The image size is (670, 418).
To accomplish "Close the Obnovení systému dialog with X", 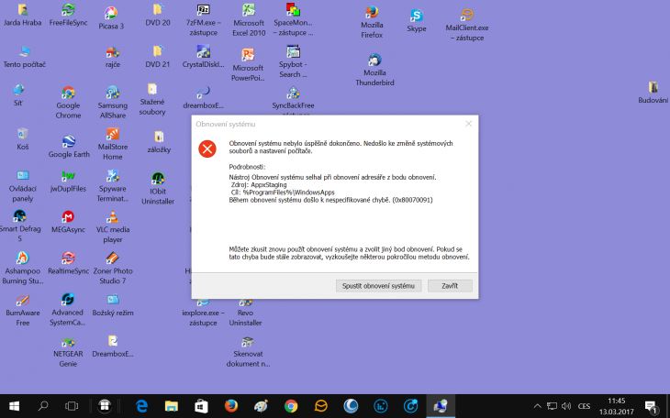I will click(468, 124).
